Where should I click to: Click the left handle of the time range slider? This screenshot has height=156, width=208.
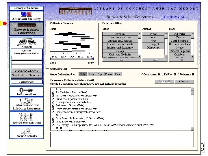pos(51,59)
